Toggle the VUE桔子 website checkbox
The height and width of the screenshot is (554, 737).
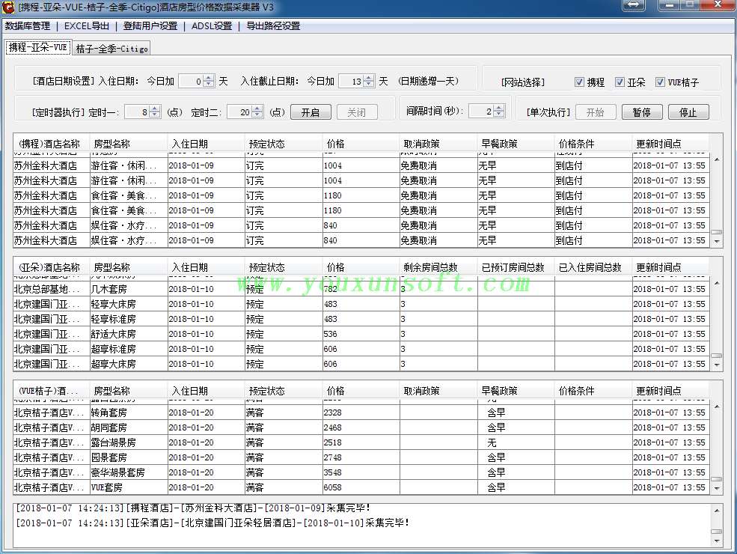pyautogui.click(x=661, y=82)
